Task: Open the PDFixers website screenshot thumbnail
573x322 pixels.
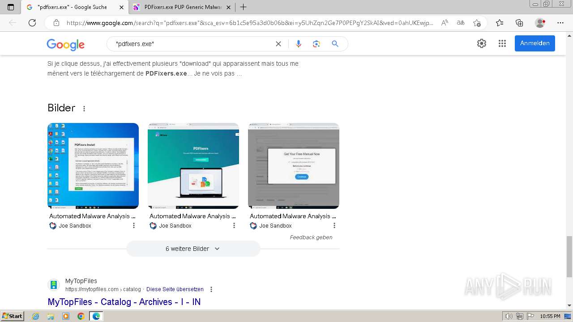Action: pyautogui.click(x=193, y=166)
